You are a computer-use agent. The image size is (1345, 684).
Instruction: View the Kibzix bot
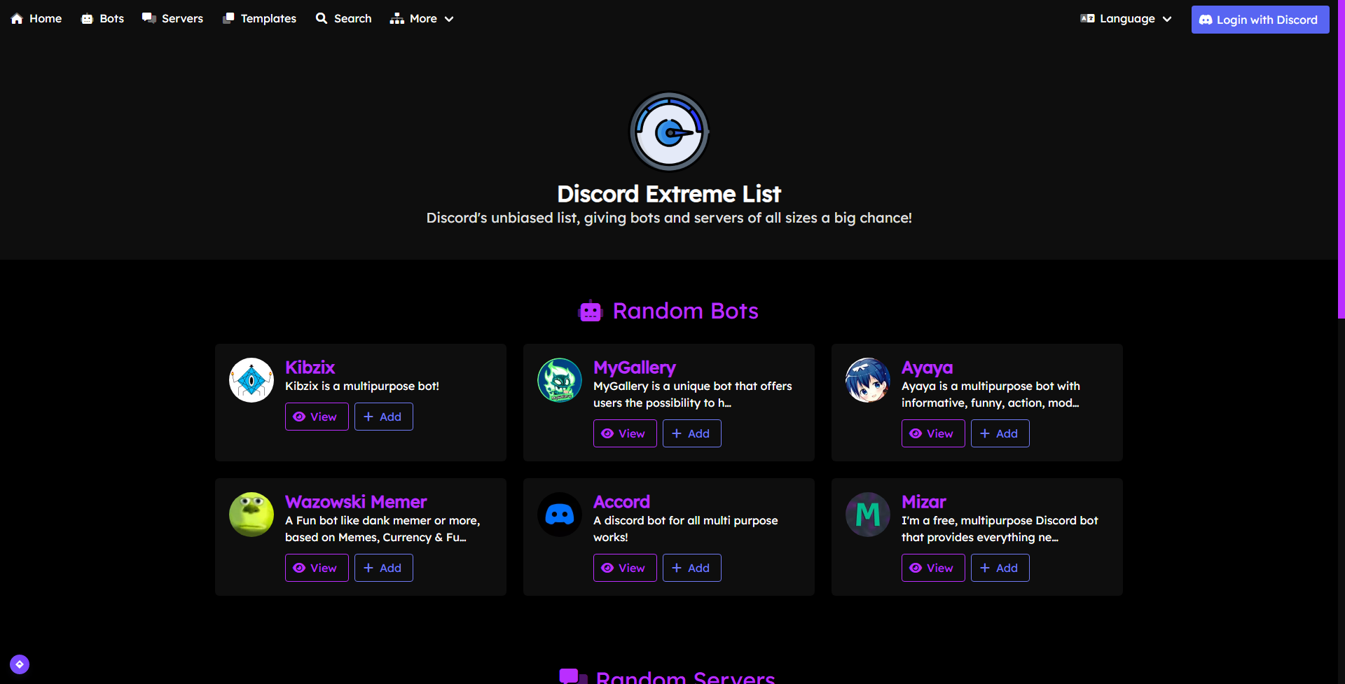(x=317, y=417)
